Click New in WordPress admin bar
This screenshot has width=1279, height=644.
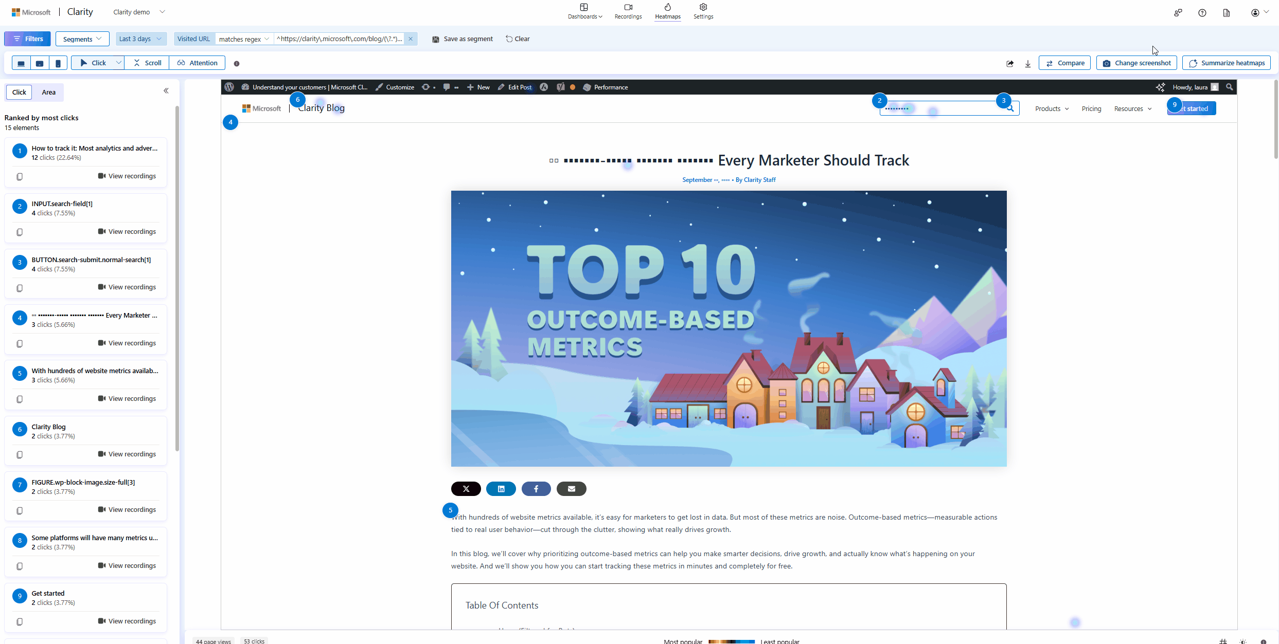click(478, 87)
